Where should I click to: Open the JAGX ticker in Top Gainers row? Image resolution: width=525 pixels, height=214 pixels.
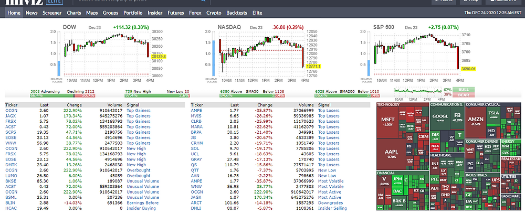click(x=10, y=116)
